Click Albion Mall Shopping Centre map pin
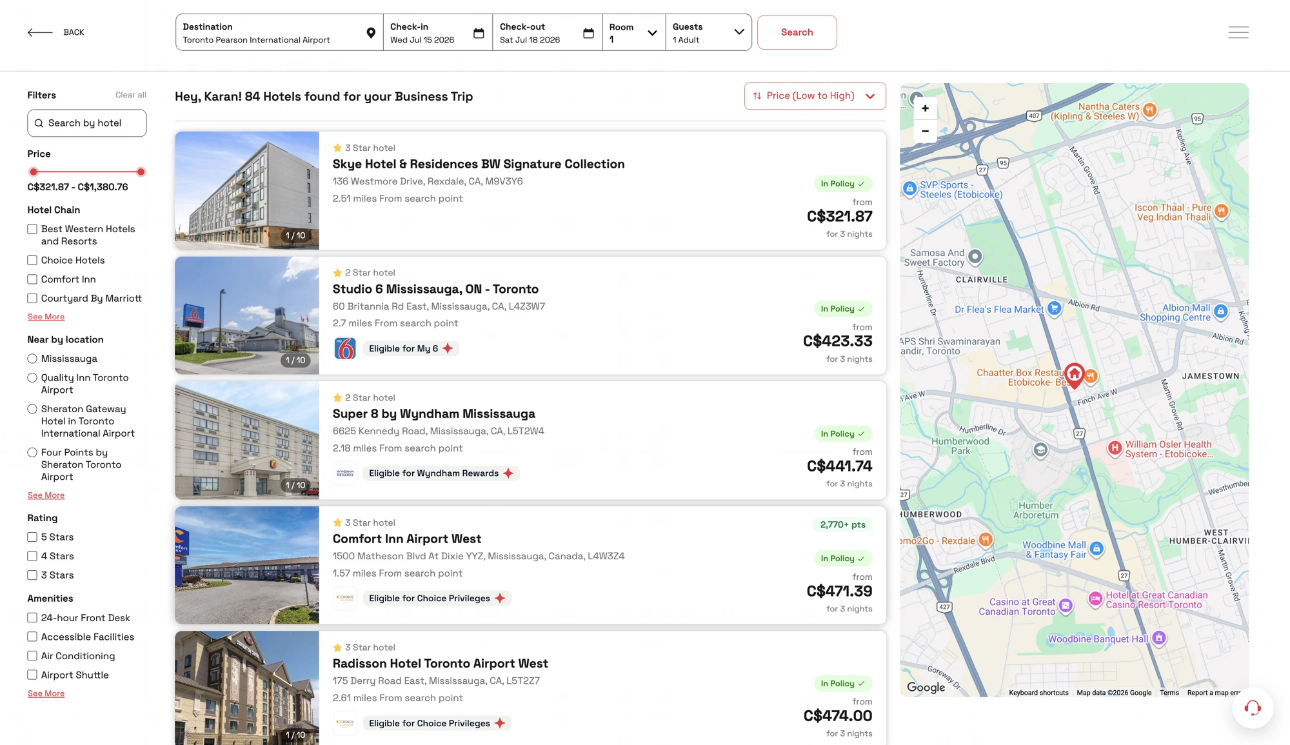Image resolution: width=1290 pixels, height=745 pixels. (x=1220, y=312)
